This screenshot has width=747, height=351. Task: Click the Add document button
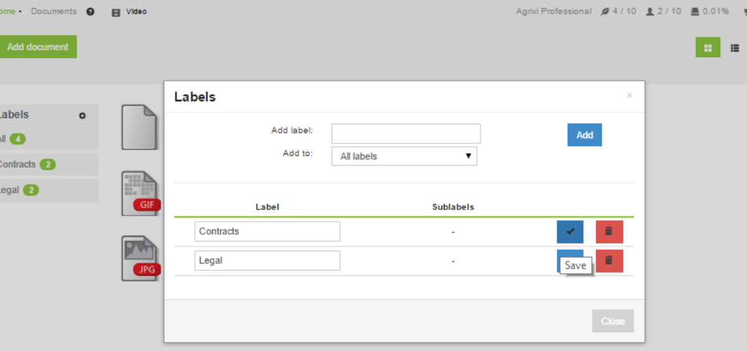click(37, 47)
